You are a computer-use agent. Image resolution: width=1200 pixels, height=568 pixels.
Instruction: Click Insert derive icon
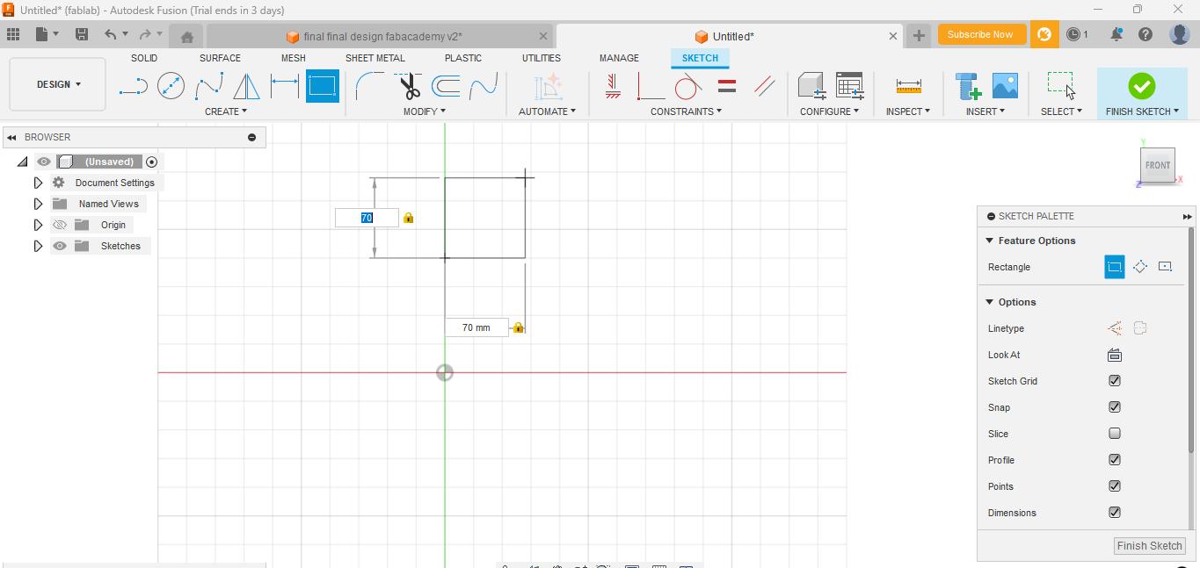[968, 86]
